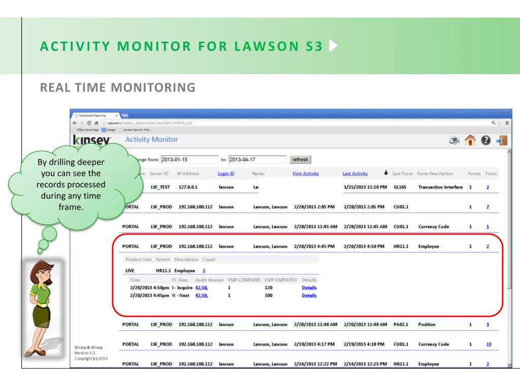
Task: Open Audit Reason link for 4:45pm Next row
Action: (x=201, y=296)
